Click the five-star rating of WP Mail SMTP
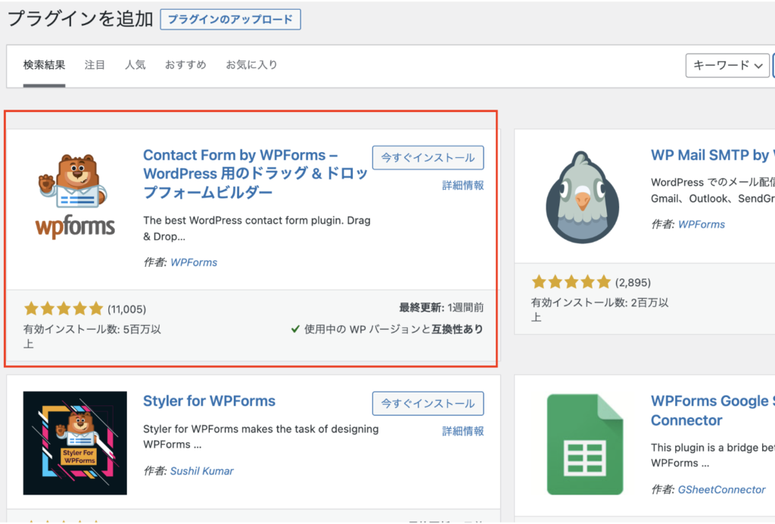 point(571,283)
